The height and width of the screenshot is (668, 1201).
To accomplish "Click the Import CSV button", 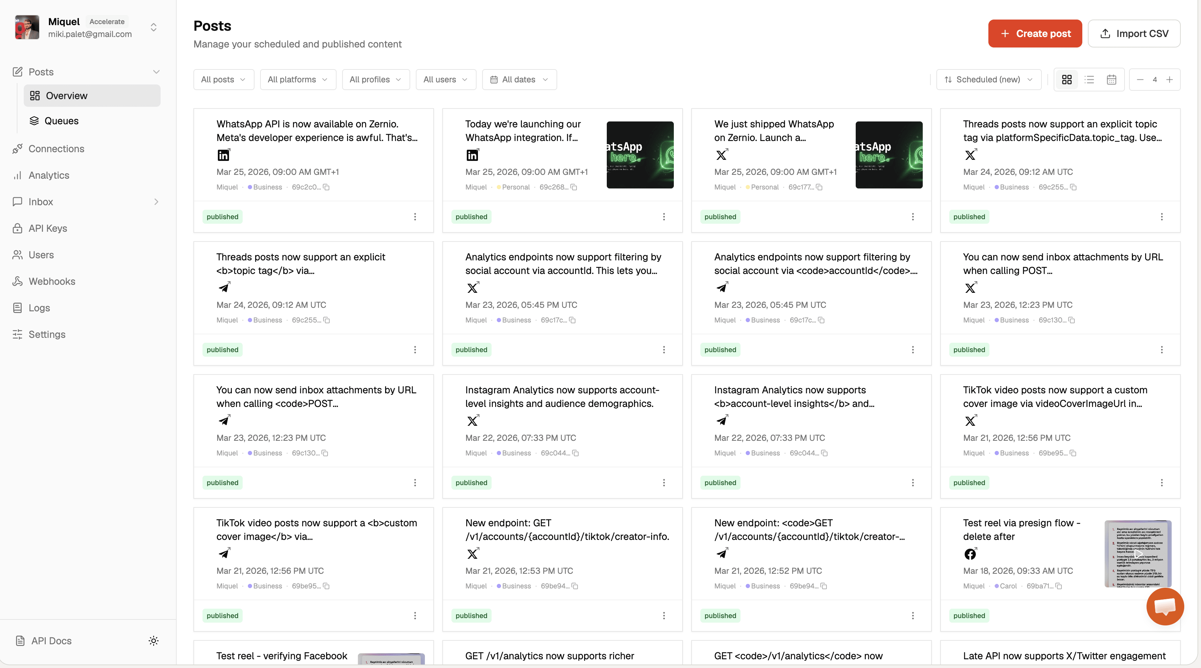I will pyautogui.click(x=1134, y=34).
